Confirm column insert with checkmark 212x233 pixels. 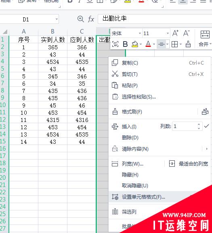(x=206, y=126)
